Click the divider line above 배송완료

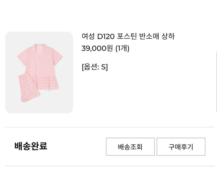[x=110, y=127]
